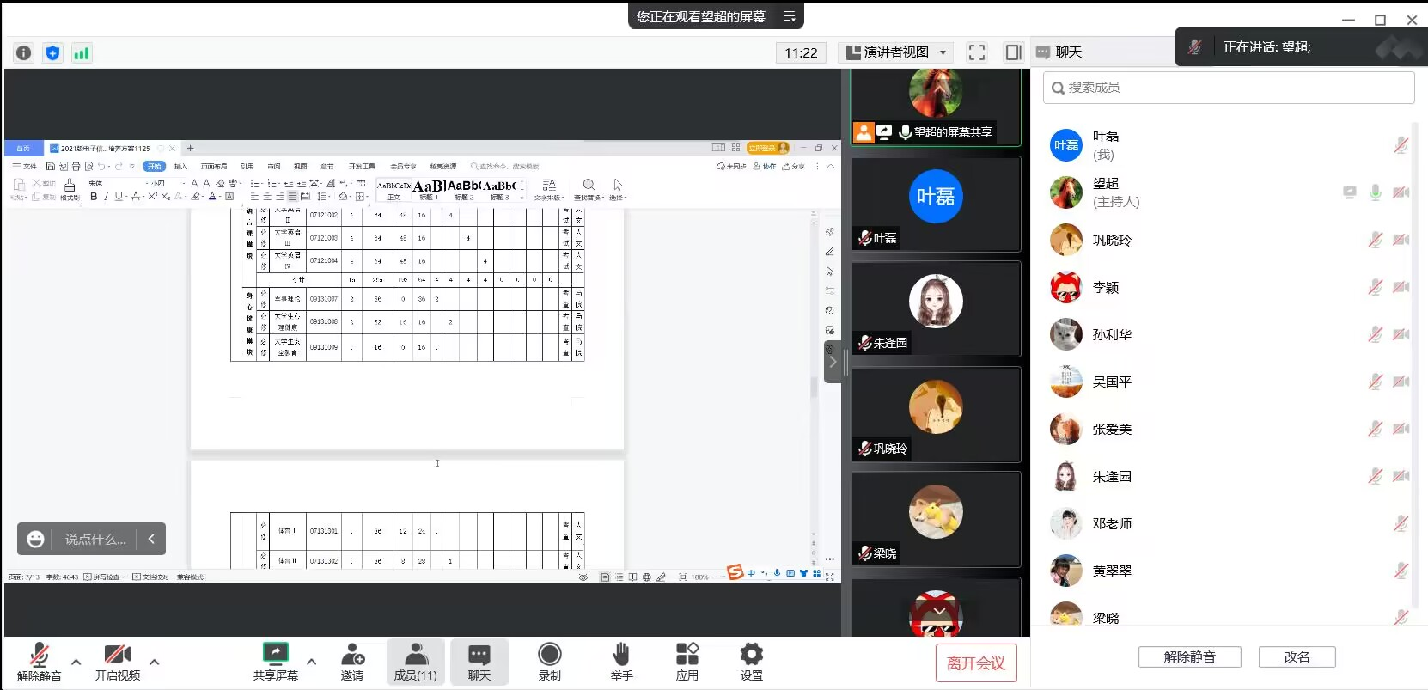Click the 选择 cursor tool in WPS
Screen dimensions: 1428x690
(x=618, y=190)
